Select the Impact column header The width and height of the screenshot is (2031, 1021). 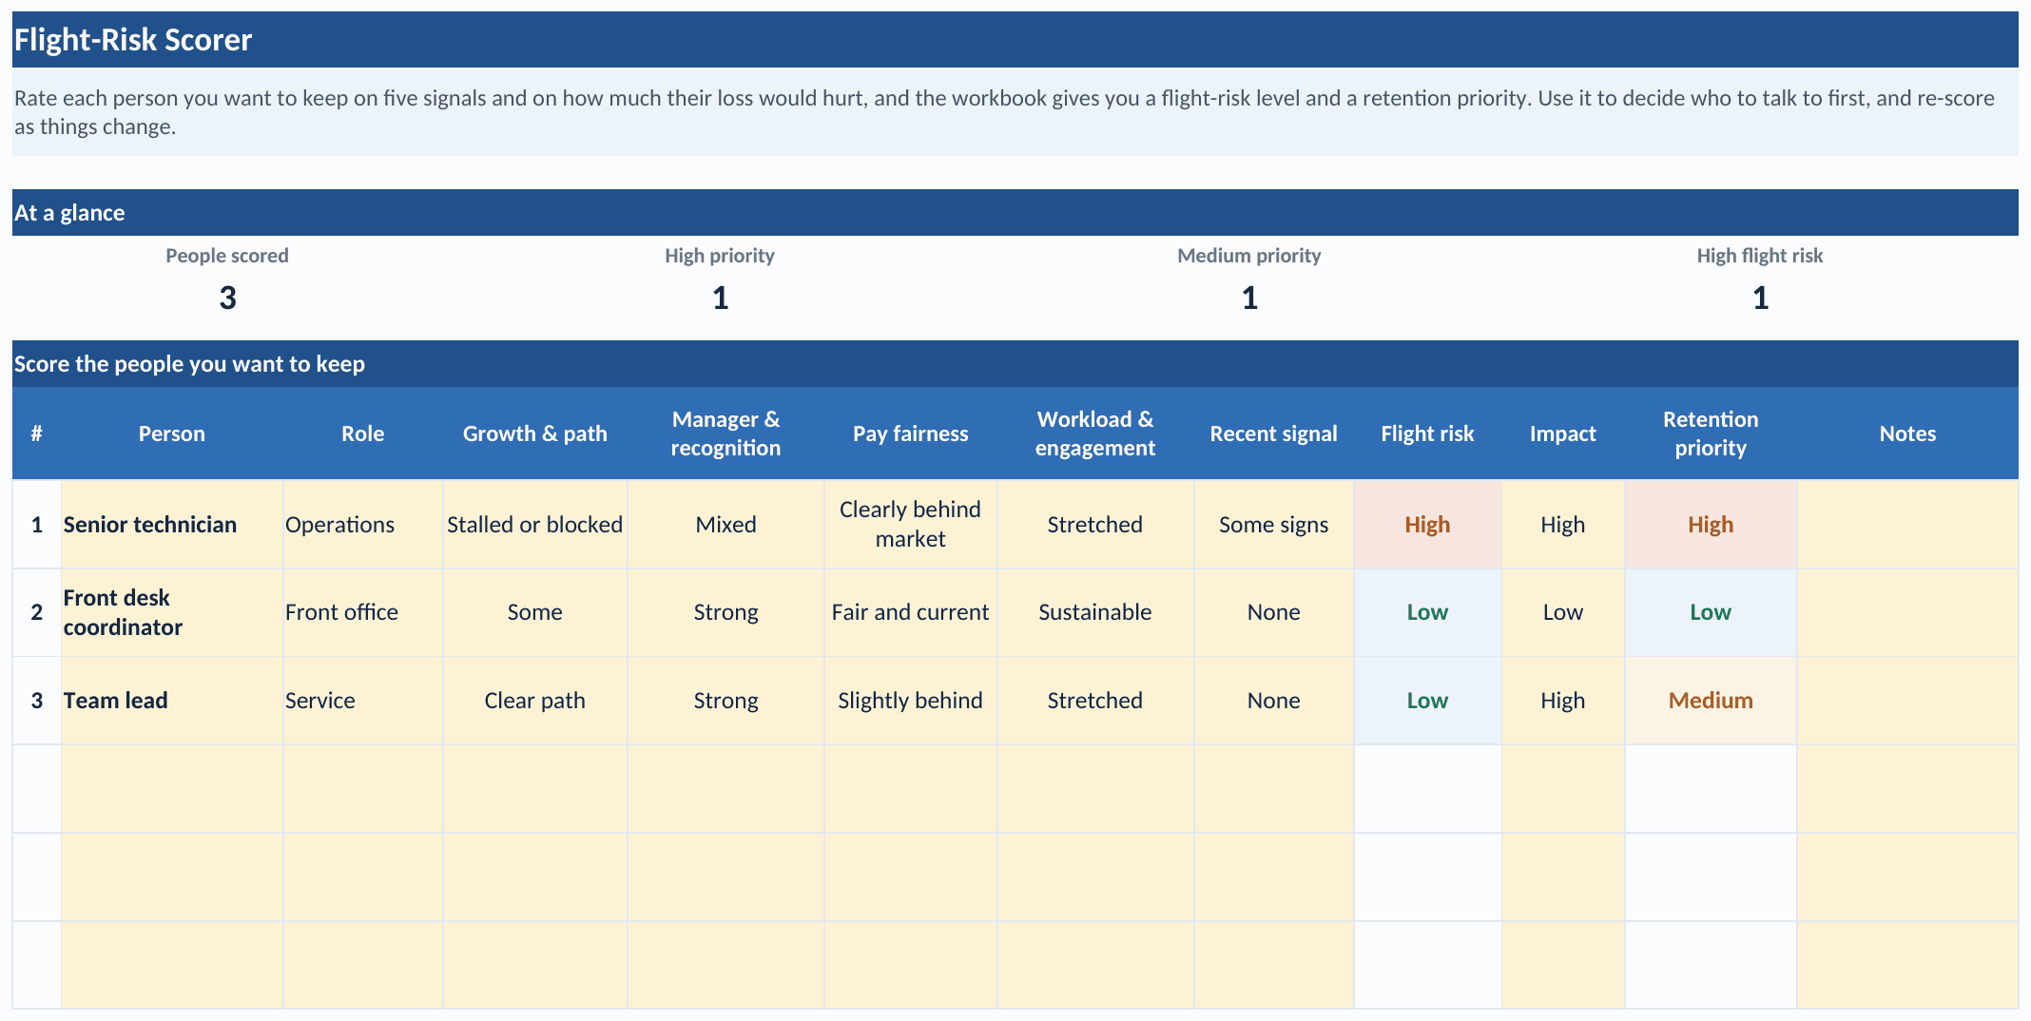[x=1563, y=433]
